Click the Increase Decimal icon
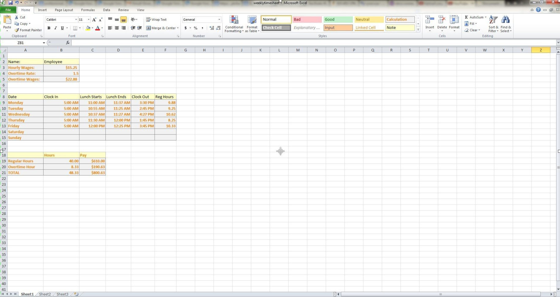The height and width of the screenshot is (297, 560). tap(211, 28)
